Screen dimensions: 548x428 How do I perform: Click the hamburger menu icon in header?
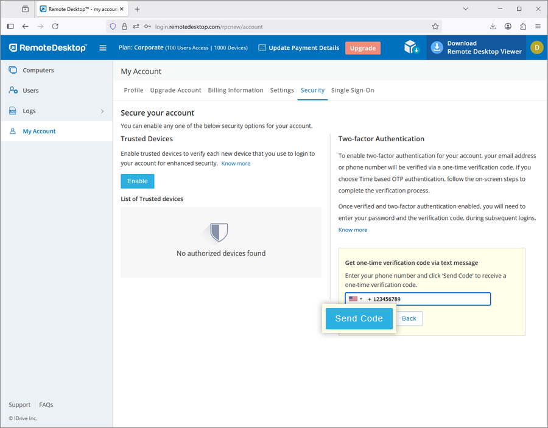pos(103,48)
